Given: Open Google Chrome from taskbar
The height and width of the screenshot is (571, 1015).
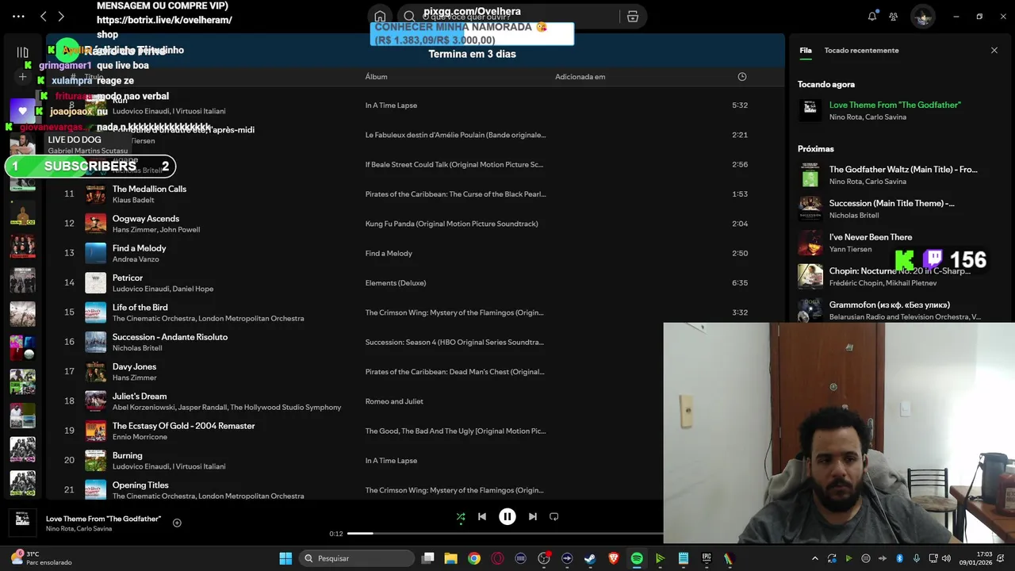Looking at the screenshot, I should pyautogui.click(x=474, y=558).
